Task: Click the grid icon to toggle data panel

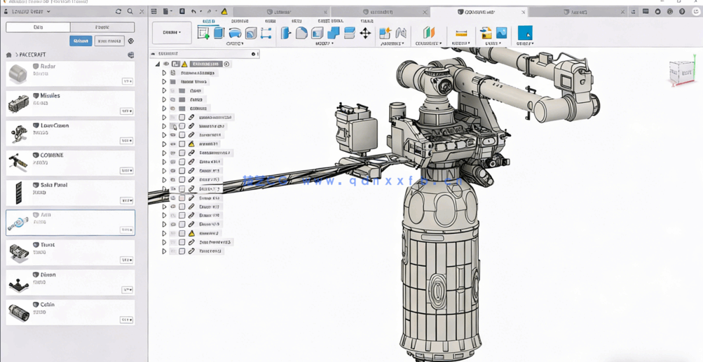Action: (154, 12)
